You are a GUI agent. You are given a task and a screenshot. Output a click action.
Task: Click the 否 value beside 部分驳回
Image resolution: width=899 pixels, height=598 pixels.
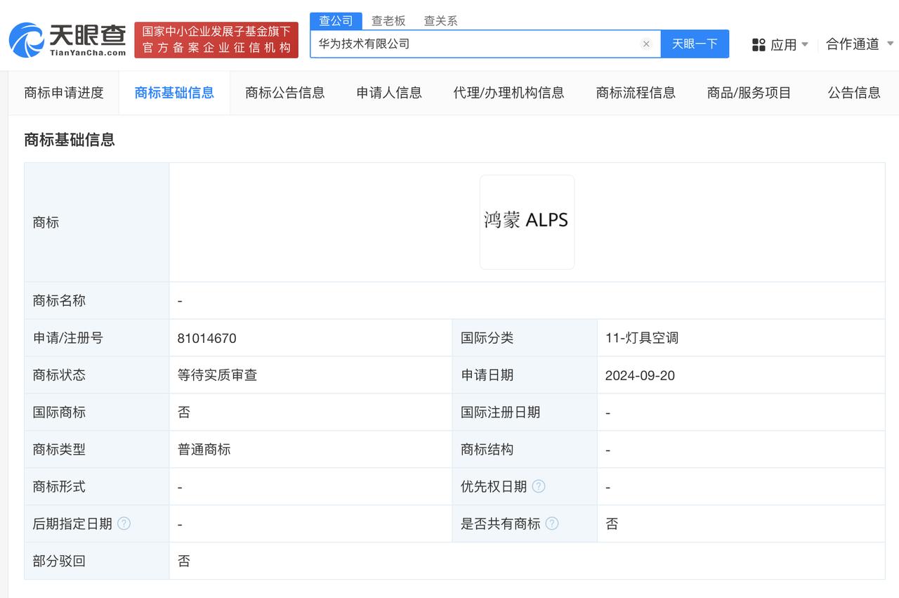(184, 561)
